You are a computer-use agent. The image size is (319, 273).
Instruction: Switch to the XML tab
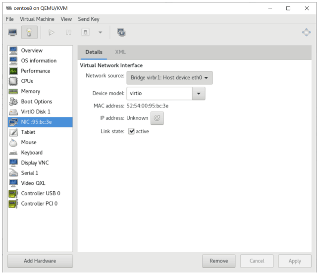pos(120,52)
